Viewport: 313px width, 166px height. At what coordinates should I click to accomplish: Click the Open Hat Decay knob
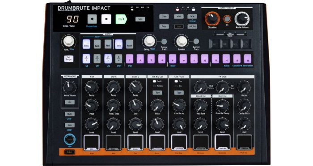pos(222,105)
